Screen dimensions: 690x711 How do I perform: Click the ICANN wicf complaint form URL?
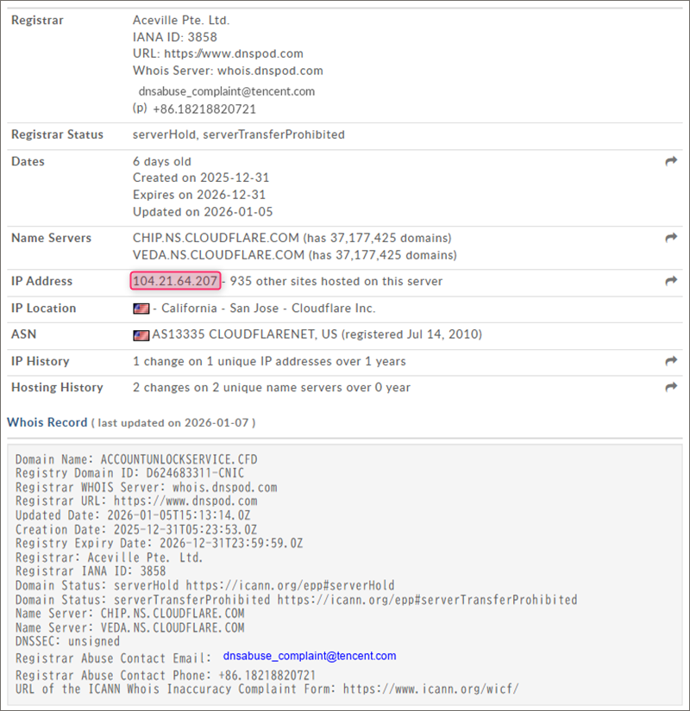[x=430, y=689]
